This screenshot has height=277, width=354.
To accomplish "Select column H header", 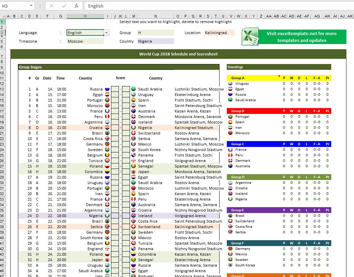I will point(85,16).
